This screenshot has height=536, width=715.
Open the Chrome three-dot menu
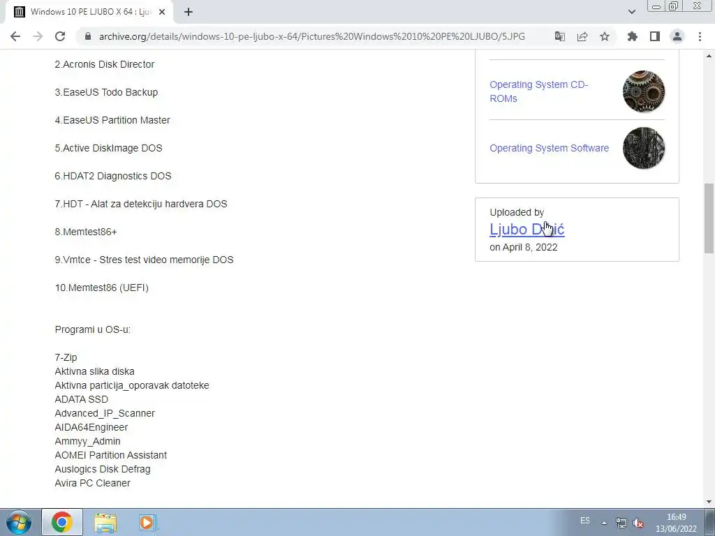pos(700,36)
